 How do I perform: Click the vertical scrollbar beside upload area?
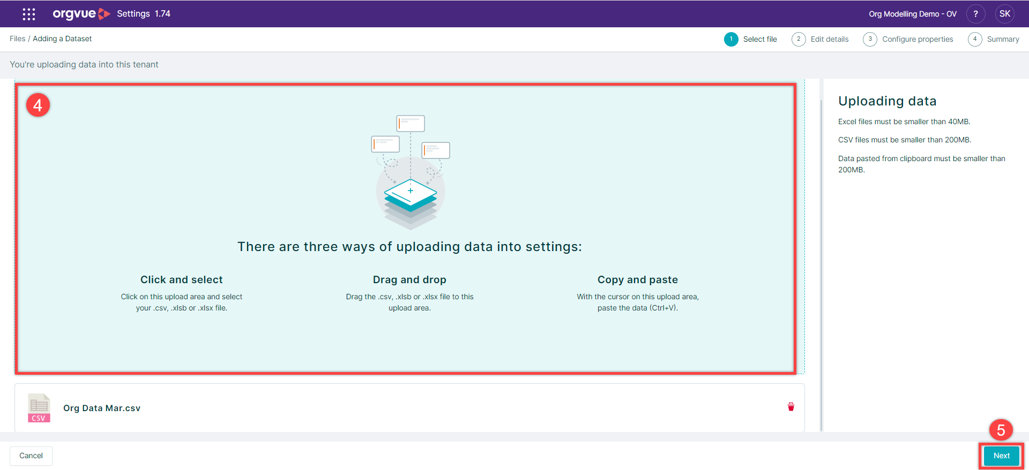tap(821, 265)
